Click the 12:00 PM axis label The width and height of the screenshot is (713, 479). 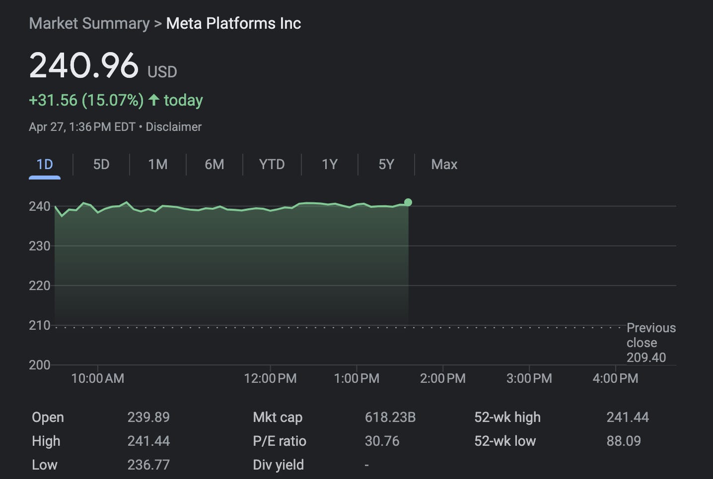[x=270, y=378]
